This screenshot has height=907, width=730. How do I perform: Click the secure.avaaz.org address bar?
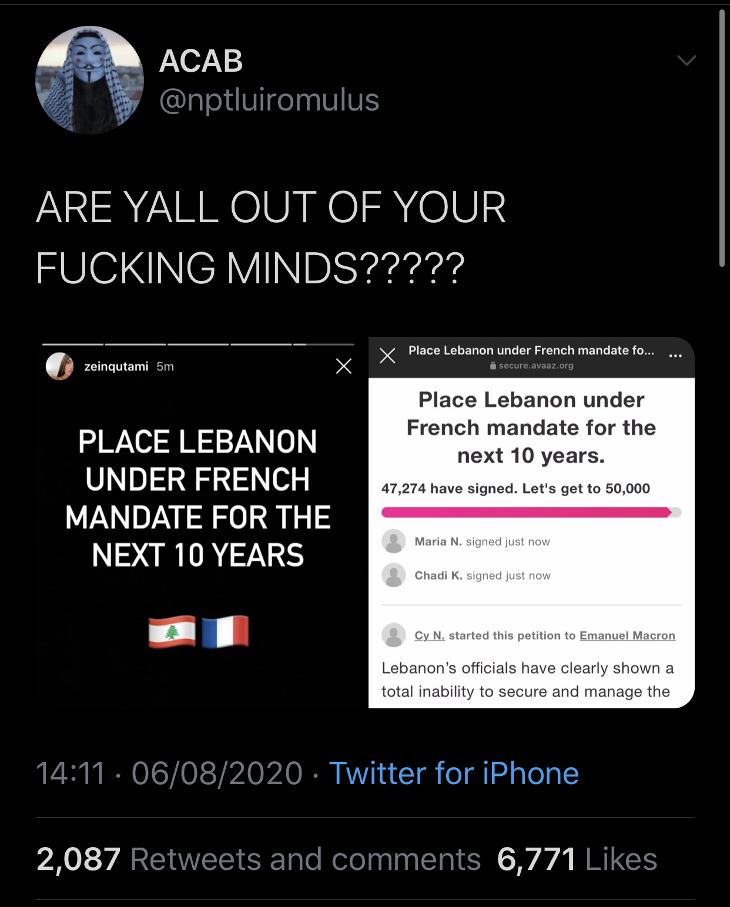point(531,366)
